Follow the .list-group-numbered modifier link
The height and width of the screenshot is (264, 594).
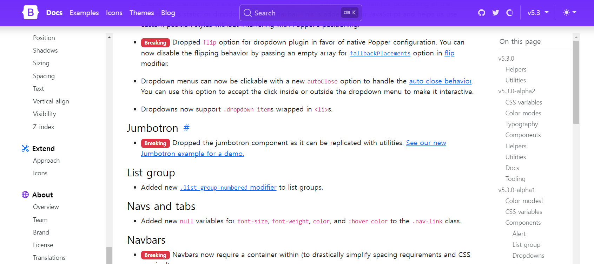[228, 188]
